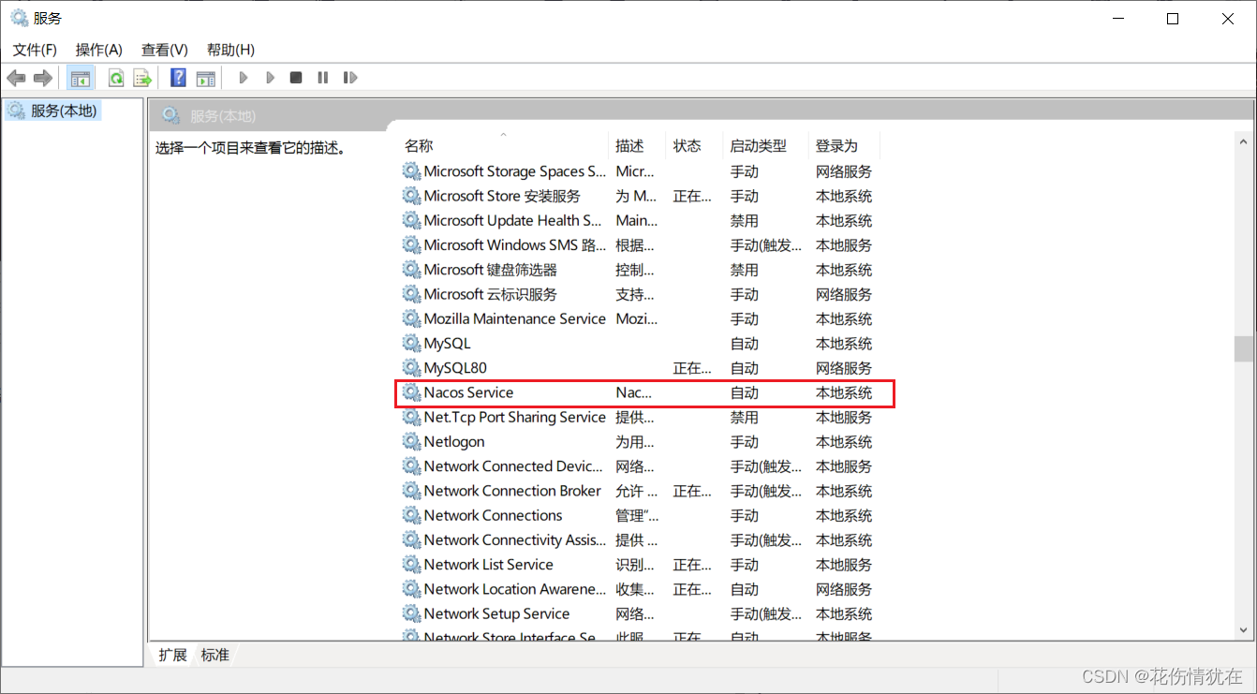Open the 帮助(H) menu
Screen dimensions: 1257x694
(230, 50)
